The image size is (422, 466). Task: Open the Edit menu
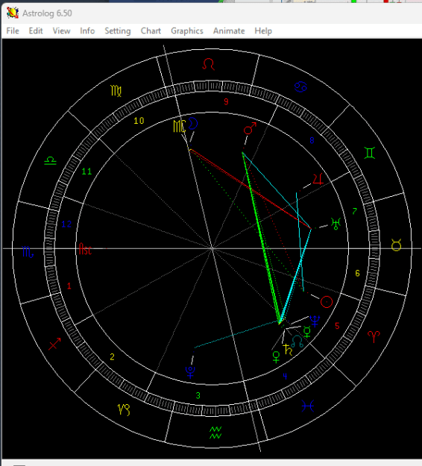click(x=36, y=31)
